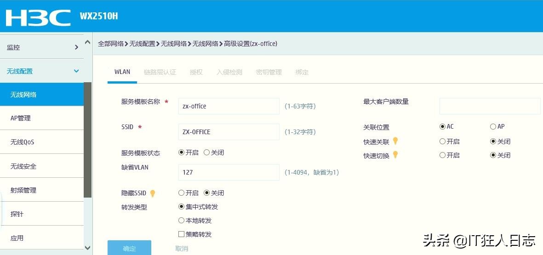The height and width of the screenshot is (255, 543).
Task: Click the 转发类型 label
Action: pos(134,207)
